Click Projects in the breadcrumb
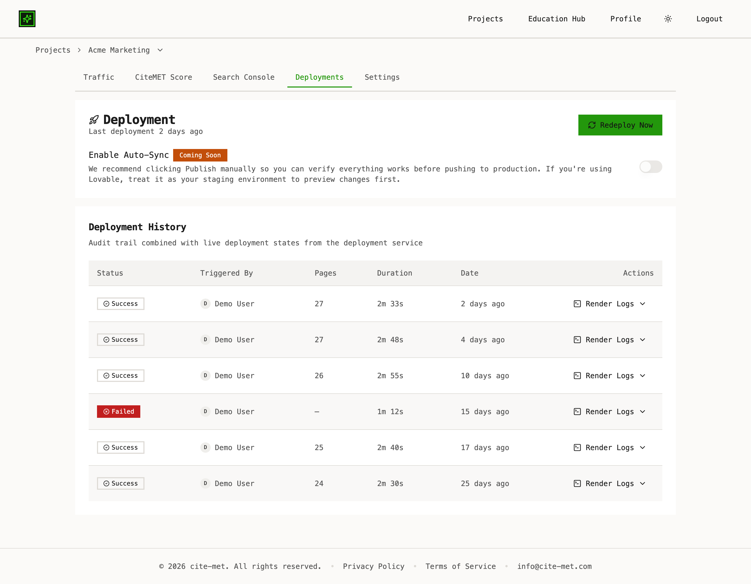 pos(53,50)
